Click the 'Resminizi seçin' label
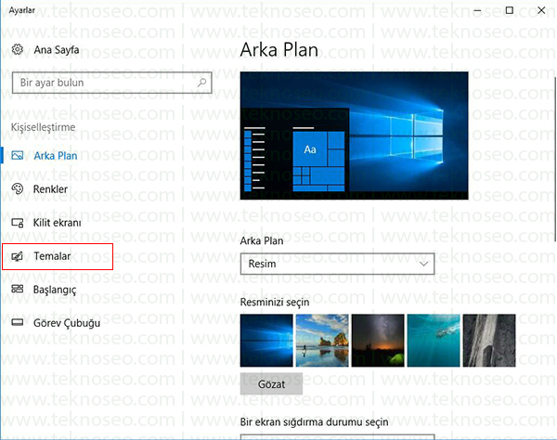Image resolution: width=557 pixels, height=440 pixels. tap(275, 303)
